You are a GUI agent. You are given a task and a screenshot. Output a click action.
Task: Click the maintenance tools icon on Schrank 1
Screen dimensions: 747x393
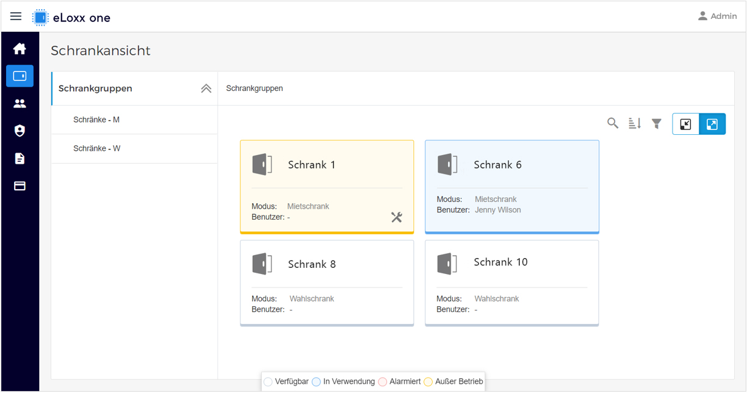(397, 217)
